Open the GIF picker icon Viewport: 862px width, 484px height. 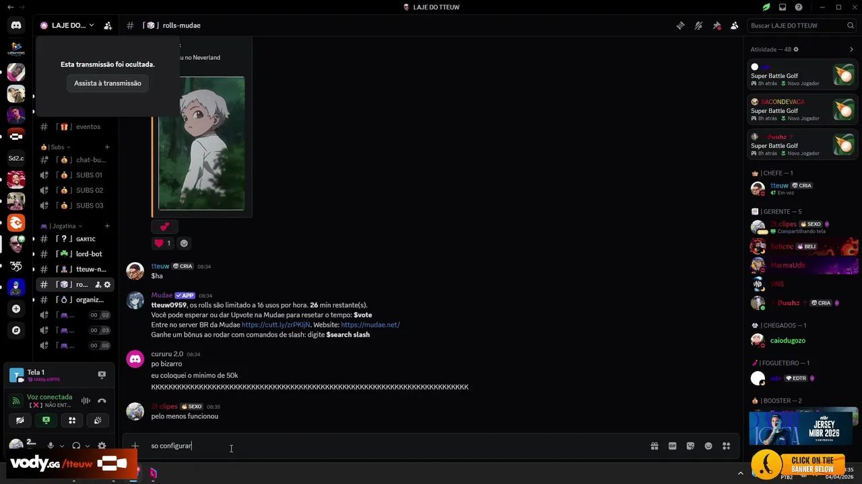click(x=672, y=446)
